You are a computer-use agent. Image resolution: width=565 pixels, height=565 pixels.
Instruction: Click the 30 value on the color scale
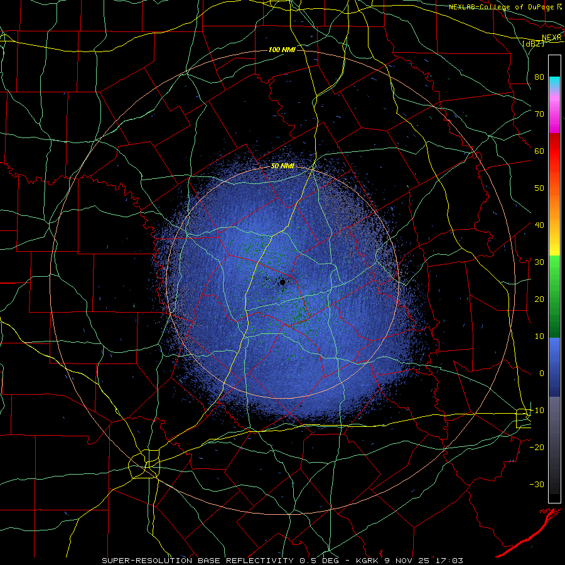(x=539, y=262)
